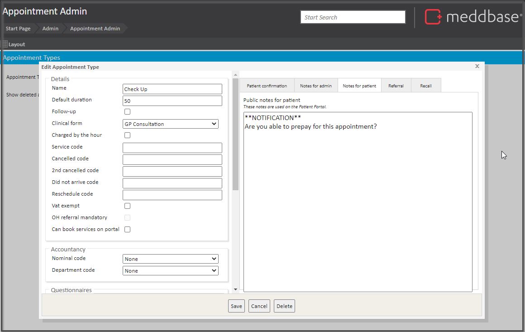Viewport: 525px width, 332px height.
Task: Go to the Recall tab
Action: point(425,86)
